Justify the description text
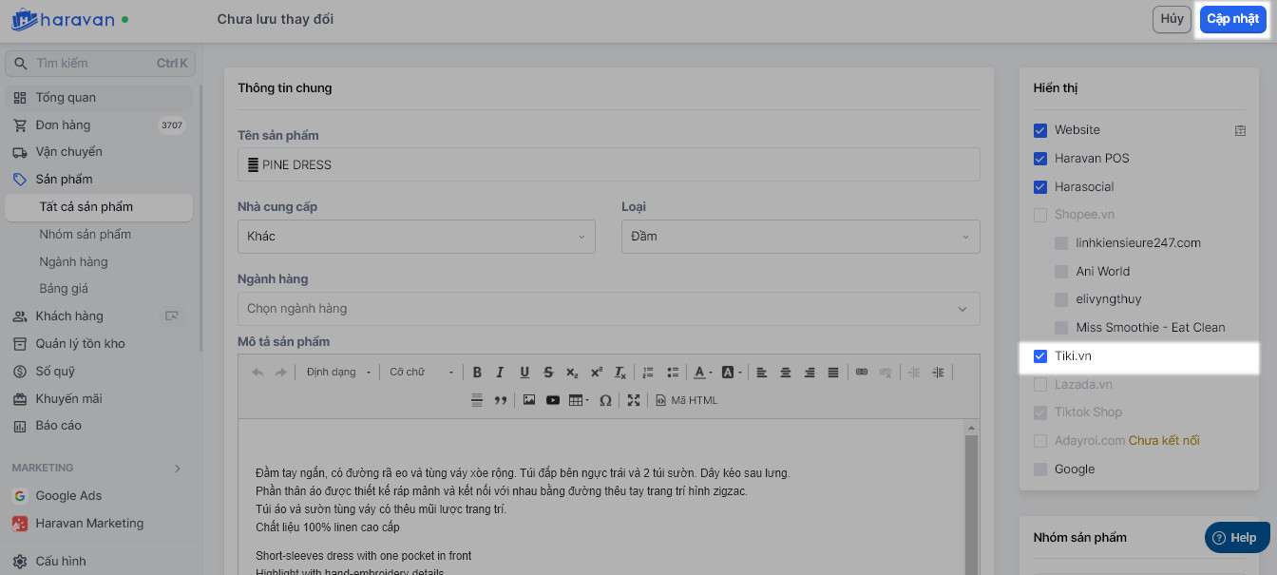Viewport: 1277px width, 575px height. (833, 373)
